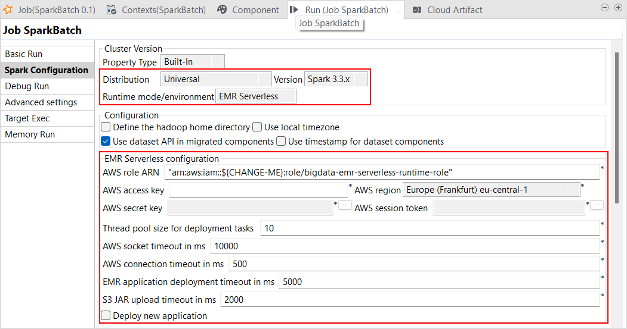627x329 pixels.
Task: Select Advanced settings in left list
Action: pos(41,102)
